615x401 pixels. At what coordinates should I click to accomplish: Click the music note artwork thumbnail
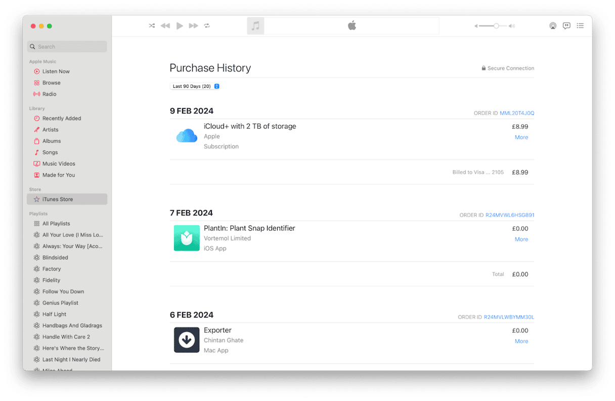point(255,26)
